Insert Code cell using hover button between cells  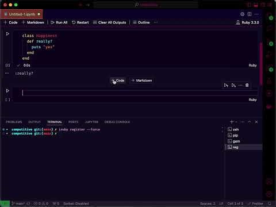118,80
